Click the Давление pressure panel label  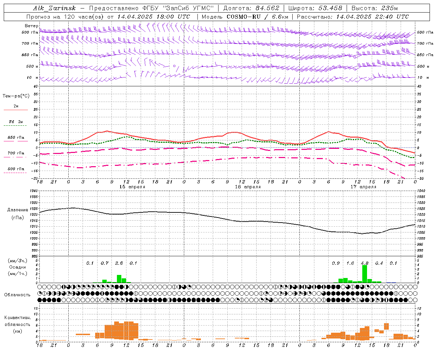point(18,210)
